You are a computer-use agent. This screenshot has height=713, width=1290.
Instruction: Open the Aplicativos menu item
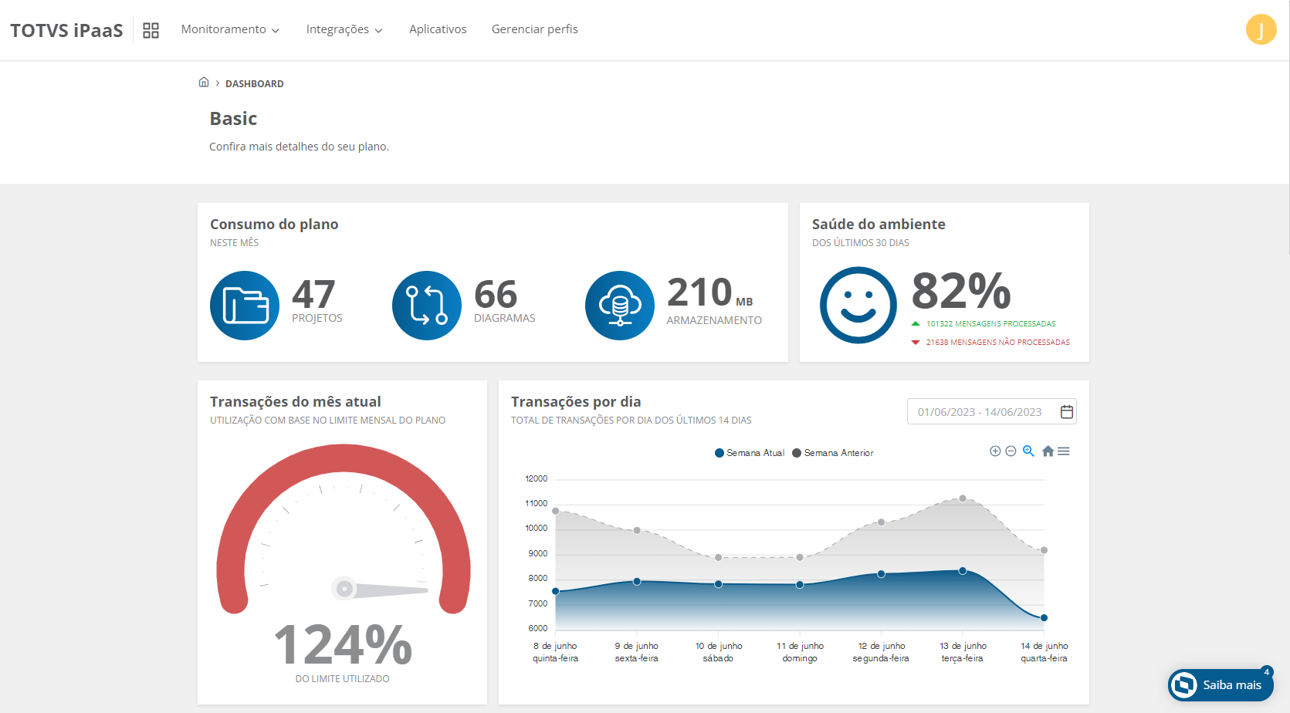(x=438, y=29)
